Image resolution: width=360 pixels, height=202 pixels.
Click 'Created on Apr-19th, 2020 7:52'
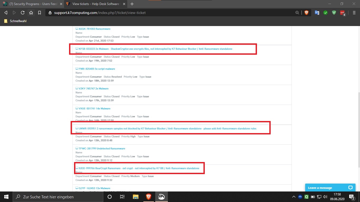coord(94,61)
